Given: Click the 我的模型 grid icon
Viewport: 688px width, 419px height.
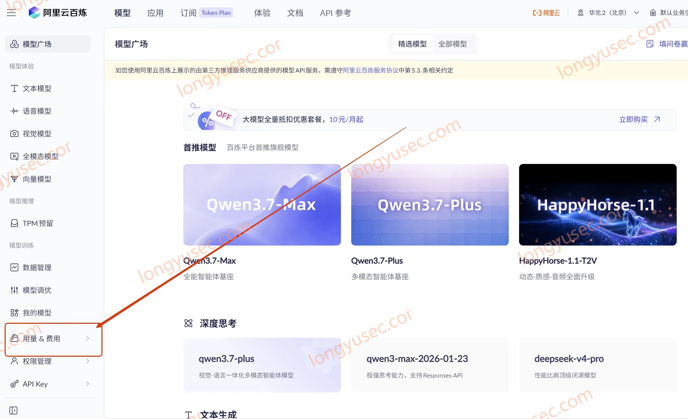Looking at the screenshot, I should tap(14, 313).
